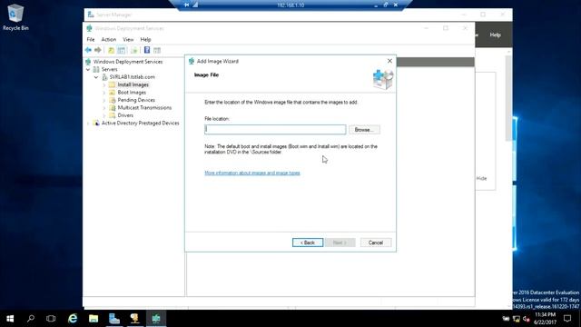Click the Back arrow in the WDS toolbar
Viewport: 581px width, 327px height.
(88, 50)
